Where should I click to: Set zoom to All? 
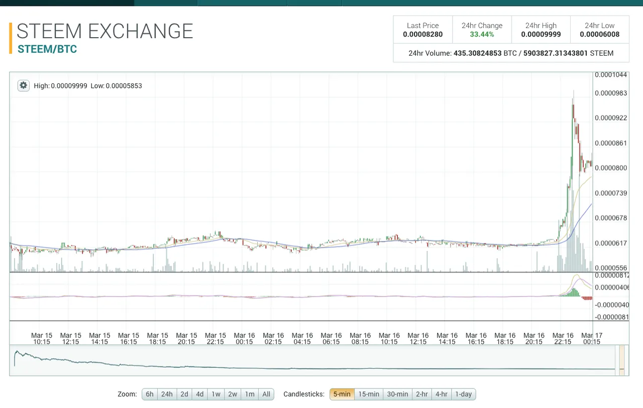266,394
